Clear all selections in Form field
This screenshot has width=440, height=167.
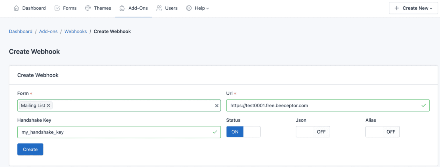click(x=216, y=106)
